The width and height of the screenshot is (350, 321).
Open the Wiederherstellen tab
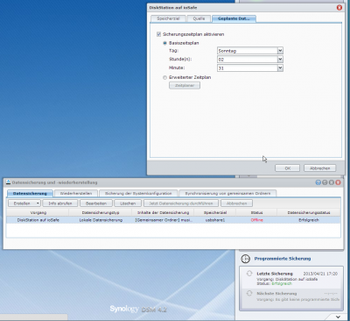pos(76,194)
